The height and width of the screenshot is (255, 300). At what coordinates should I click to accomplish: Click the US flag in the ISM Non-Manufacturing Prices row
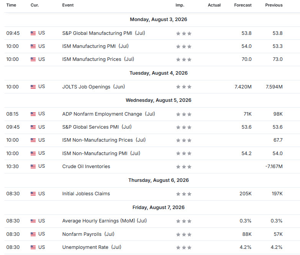coord(33,140)
